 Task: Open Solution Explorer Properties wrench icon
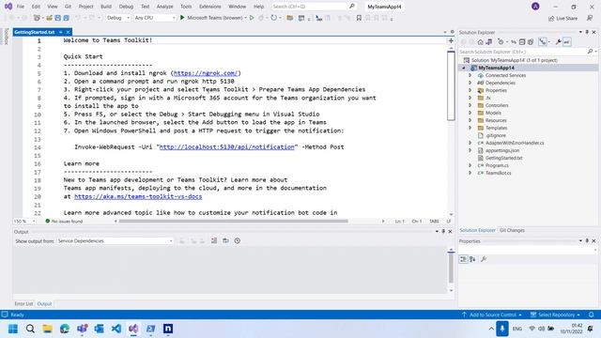pos(558,41)
